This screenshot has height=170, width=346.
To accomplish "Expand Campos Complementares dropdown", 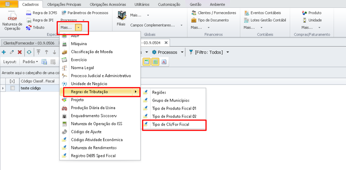I will click(181, 25).
